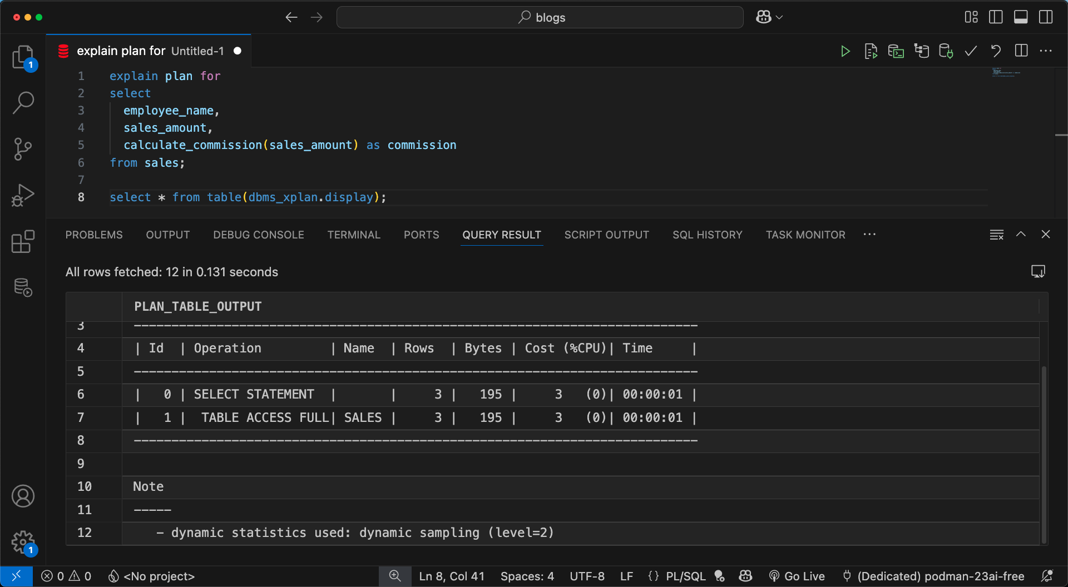Click Spaces: 4 indentation setting
The image size is (1068, 587).
pyautogui.click(x=527, y=576)
